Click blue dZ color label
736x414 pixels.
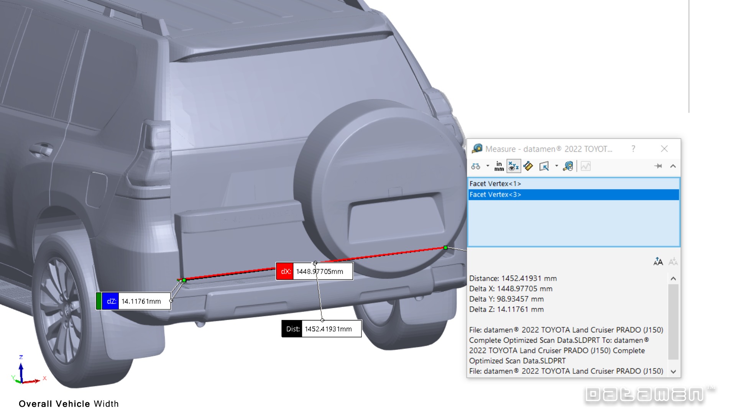coord(110,301)
